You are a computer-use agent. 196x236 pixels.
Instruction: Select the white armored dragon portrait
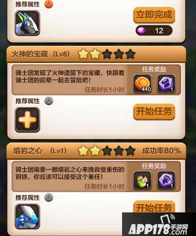tap(27, 23)
